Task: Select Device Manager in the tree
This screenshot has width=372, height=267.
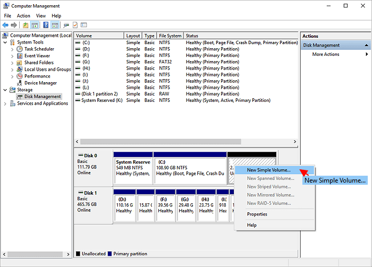Action: [40, 83]
